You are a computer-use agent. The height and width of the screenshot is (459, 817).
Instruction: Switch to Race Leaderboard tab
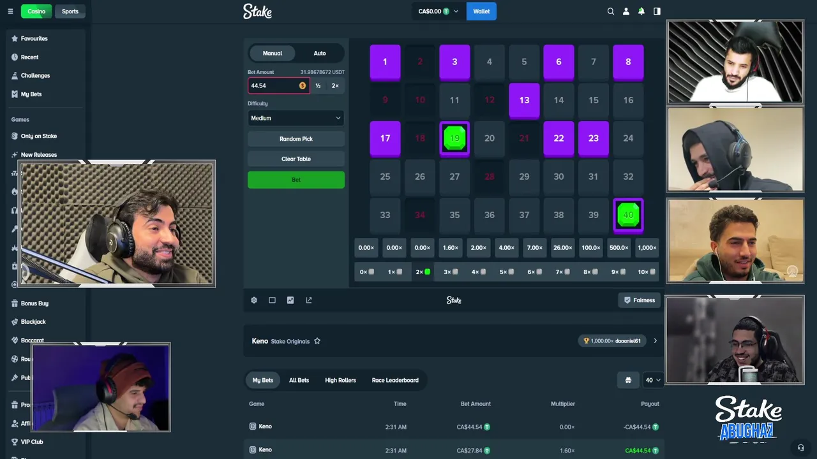(395, 380)
